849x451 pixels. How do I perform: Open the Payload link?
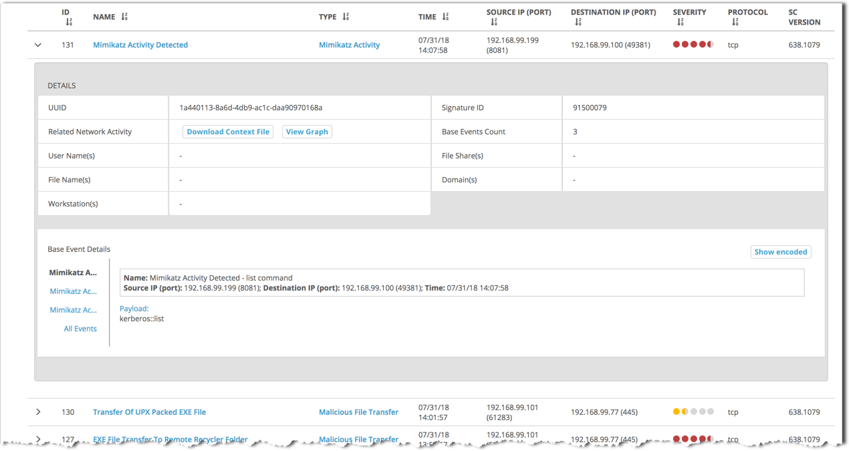pos(134,309)
